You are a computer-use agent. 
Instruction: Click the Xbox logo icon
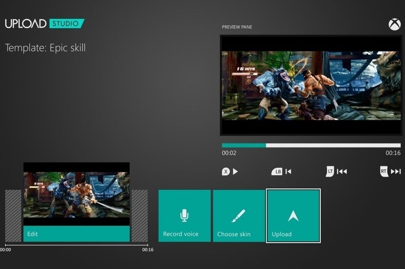pyautogui.click(x=394, y=24)
